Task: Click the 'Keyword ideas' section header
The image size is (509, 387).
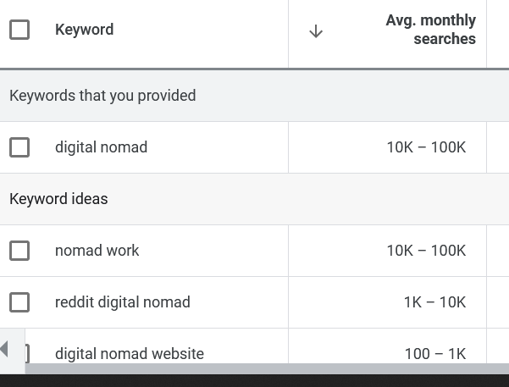Action: [58, 199]
